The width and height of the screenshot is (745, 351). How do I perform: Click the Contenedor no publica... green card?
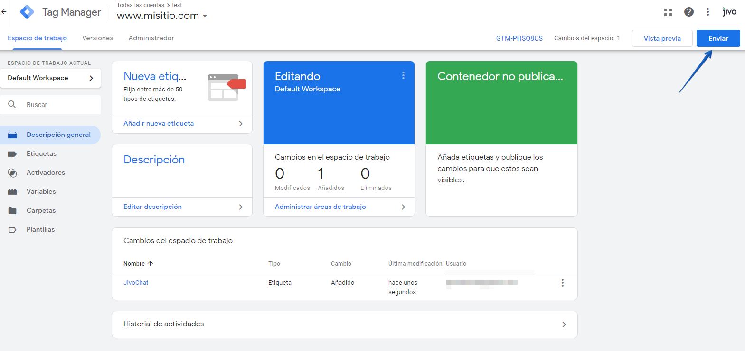tap(501, 103)
